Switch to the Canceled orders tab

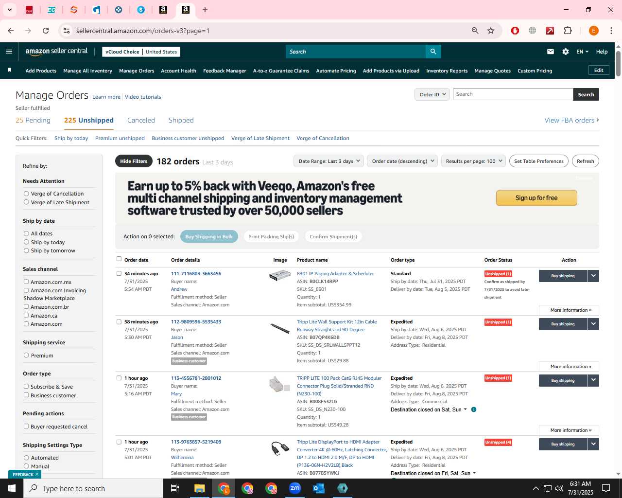pyautogui.click(x=141, y=120)
